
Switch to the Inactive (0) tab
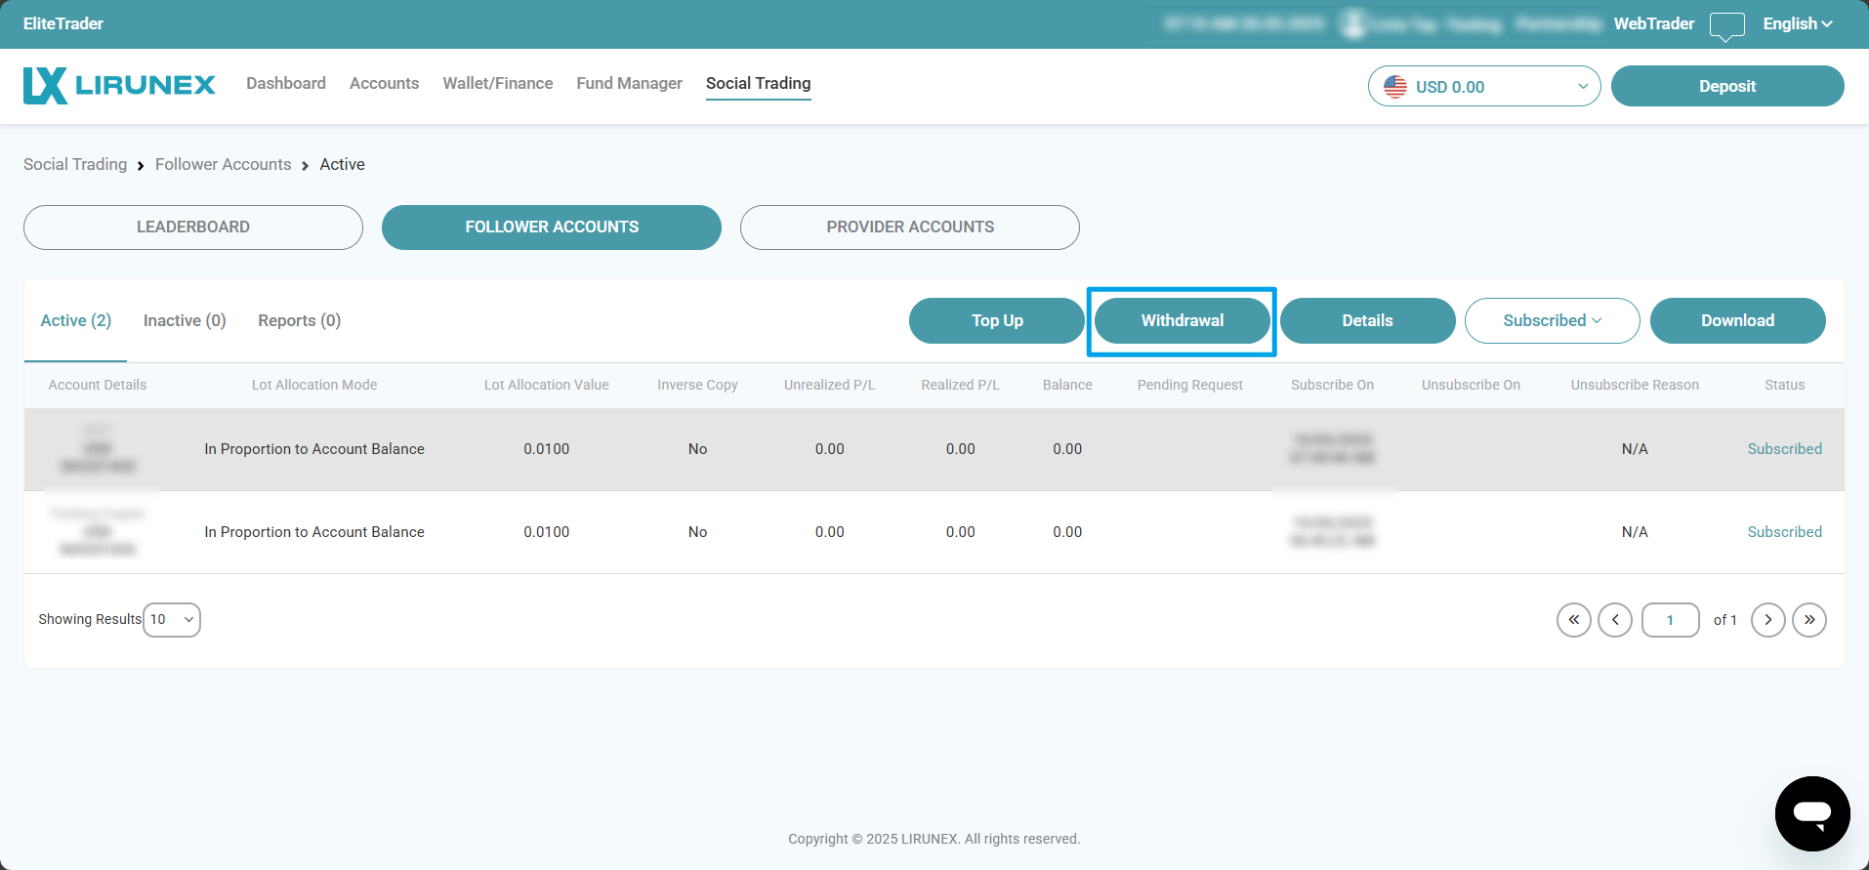(x=185, y=321)
